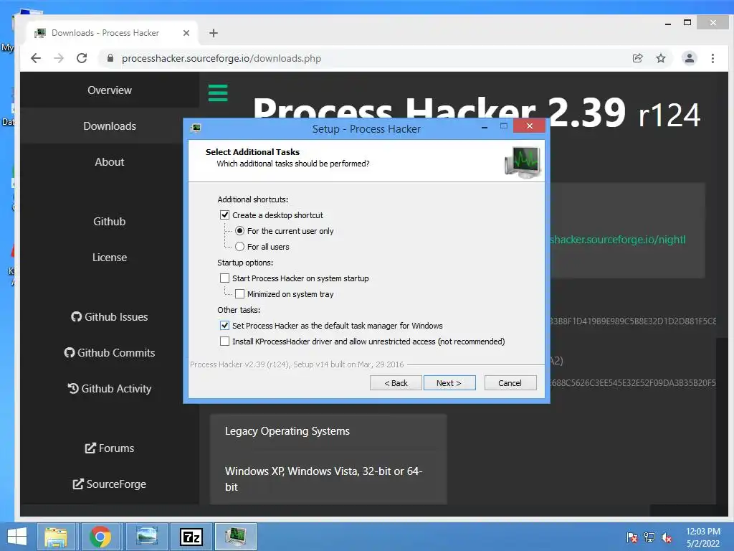
Task: Check Minimized on system tray option
Action: (x=239, y=294)
